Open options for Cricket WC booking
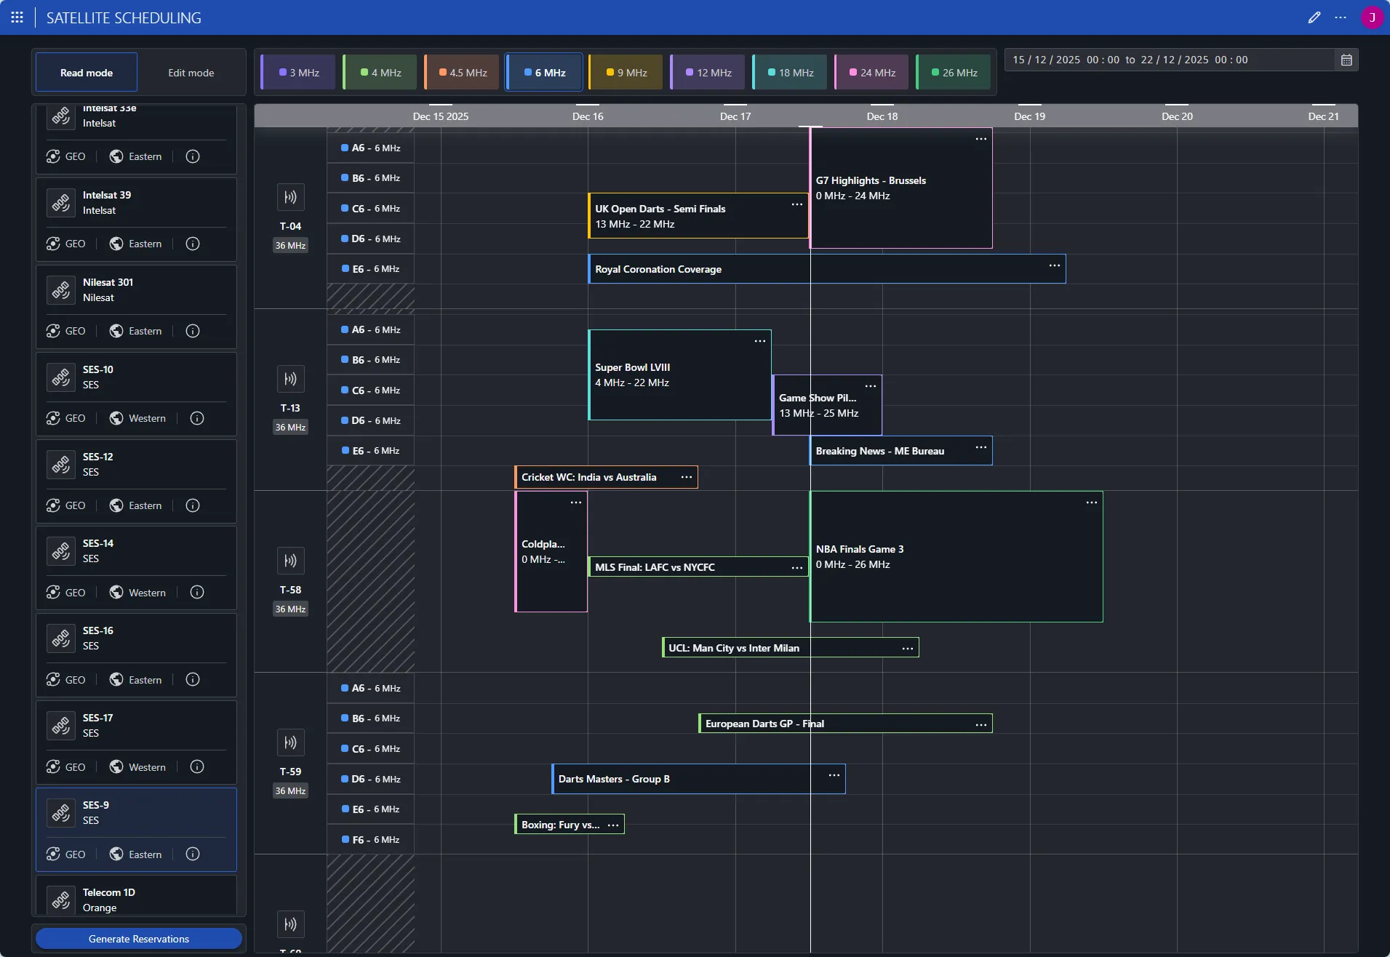 pyautogui.click(x=686, y=477)
